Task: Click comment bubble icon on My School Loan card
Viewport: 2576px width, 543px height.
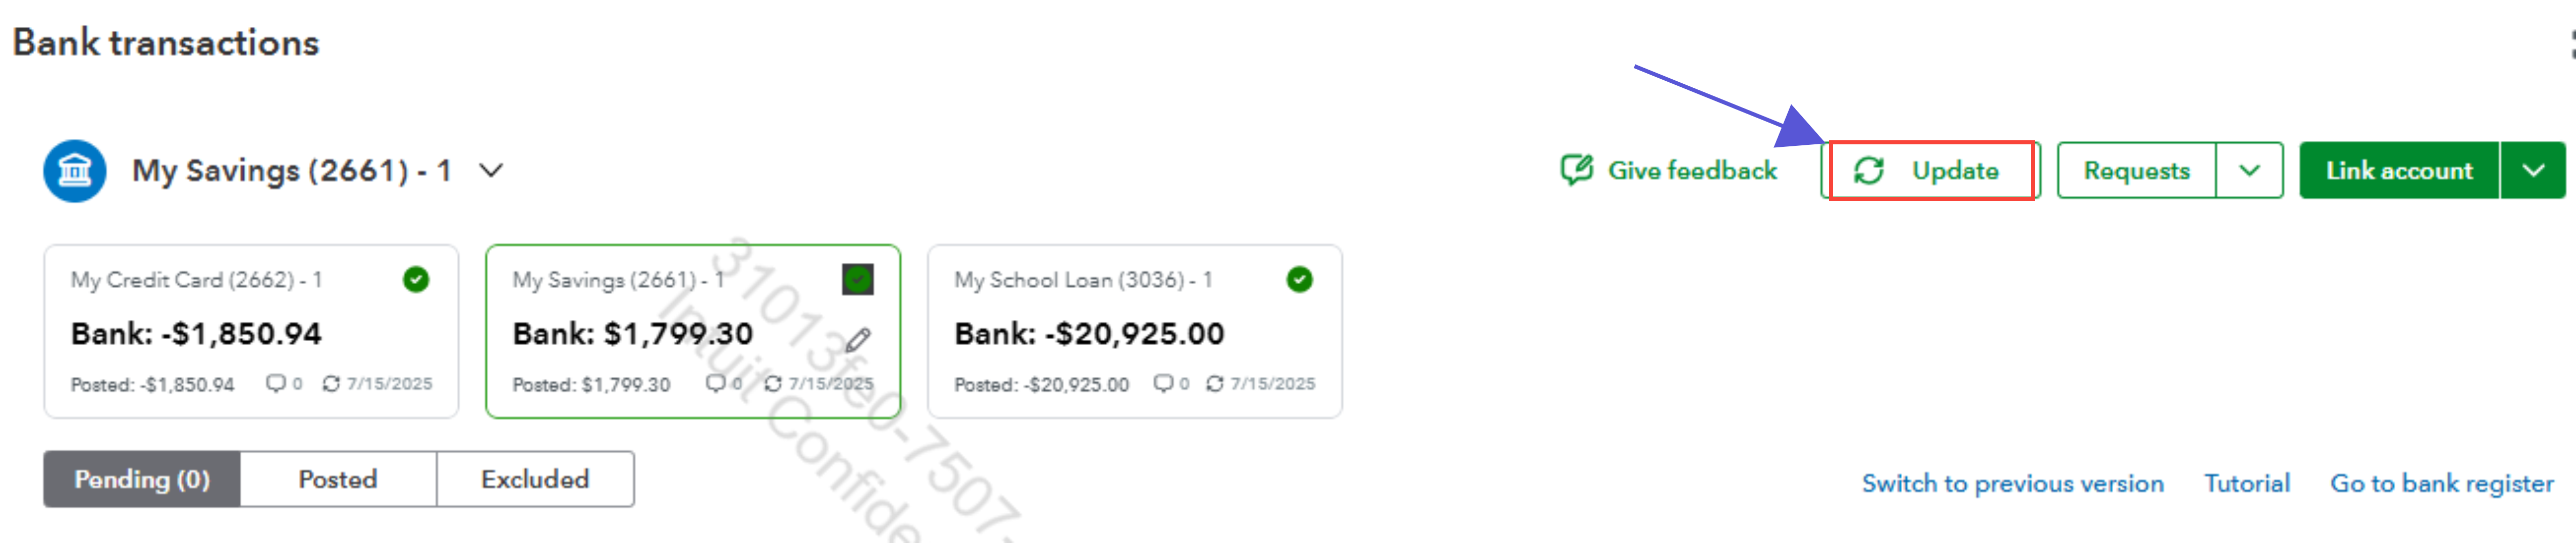Action: 1162,383
